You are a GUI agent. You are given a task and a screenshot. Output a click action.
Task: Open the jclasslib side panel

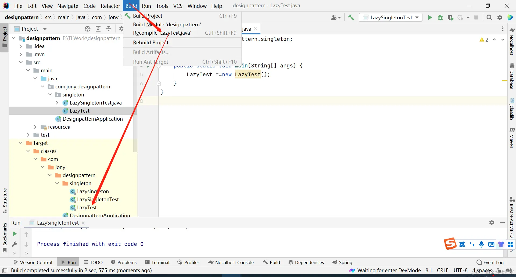(x=512, y=109)
